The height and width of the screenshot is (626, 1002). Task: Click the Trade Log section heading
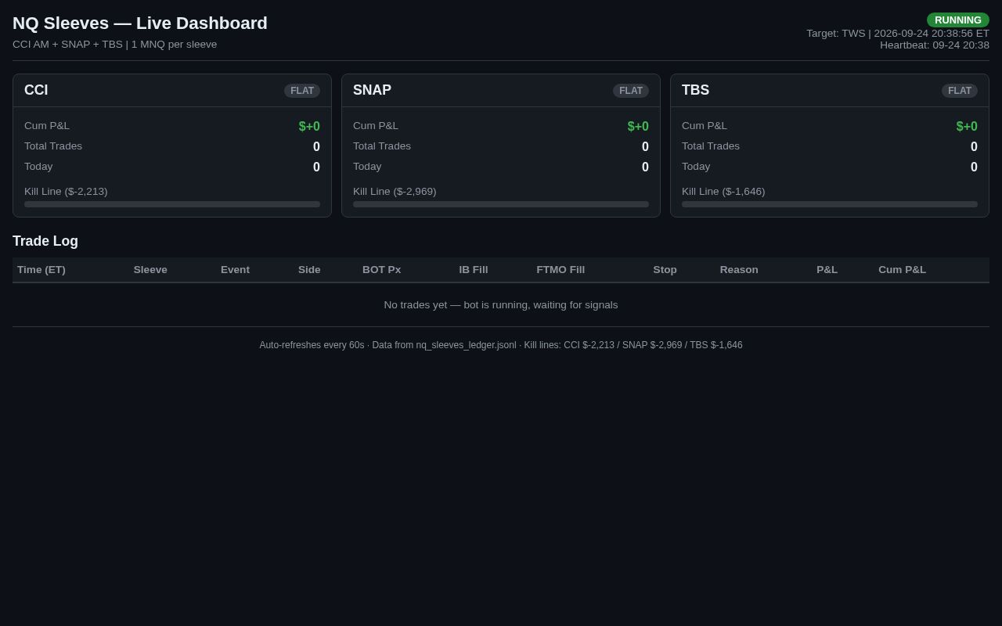click(45, 241)
